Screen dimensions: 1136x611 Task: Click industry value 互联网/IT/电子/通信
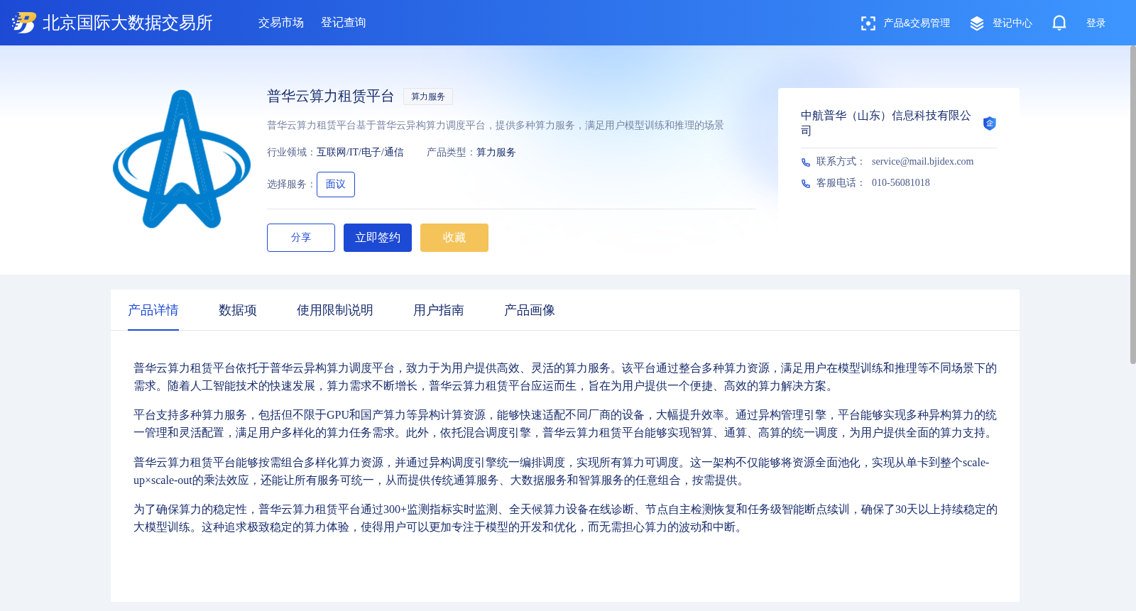pos(360,153)
